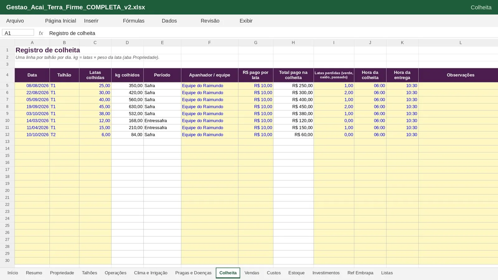Select the R$ 60,00 total cell

[x=293, y=135]
